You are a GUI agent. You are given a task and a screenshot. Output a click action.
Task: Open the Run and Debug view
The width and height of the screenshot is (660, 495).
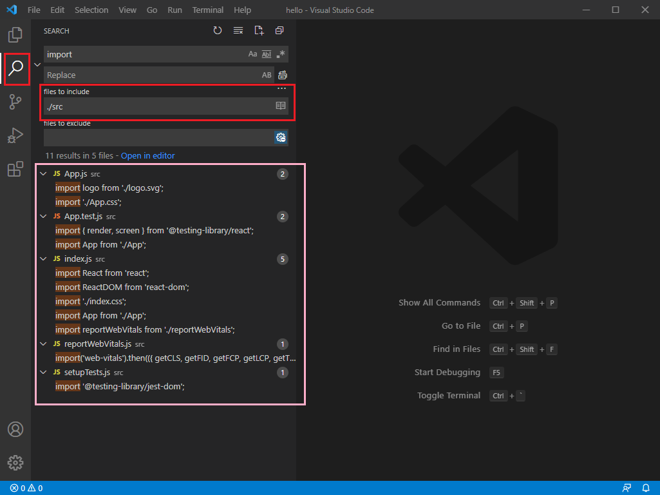pos(15,135)
